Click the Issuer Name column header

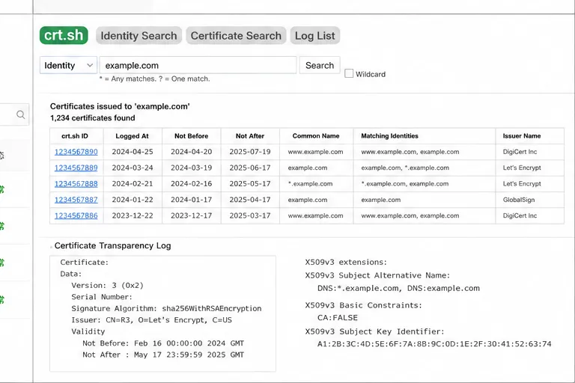pos(522,136)
